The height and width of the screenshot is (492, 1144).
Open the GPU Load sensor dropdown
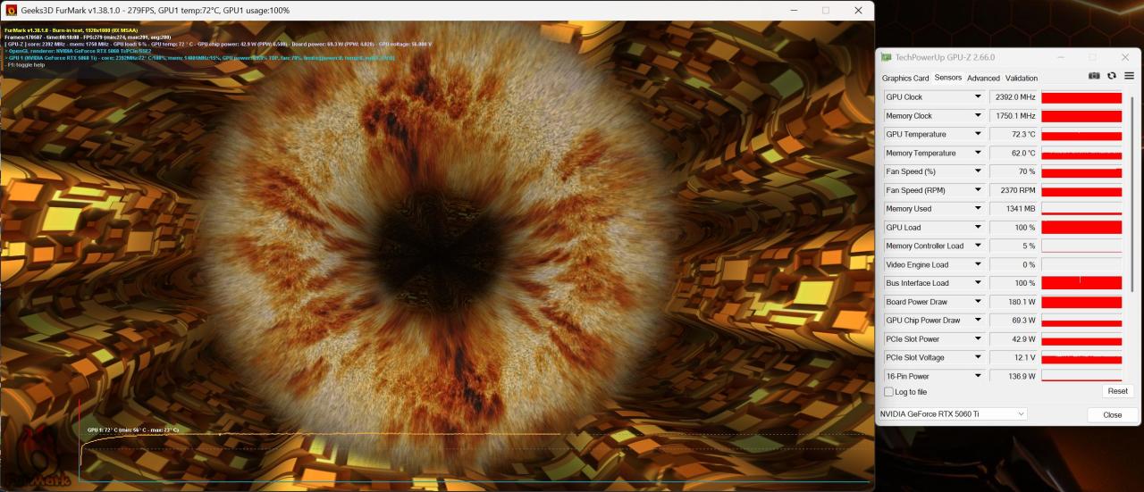[978, 228]
